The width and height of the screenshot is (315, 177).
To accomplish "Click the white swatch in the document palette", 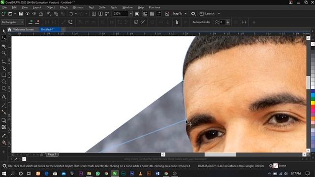I will click(24, 159).
